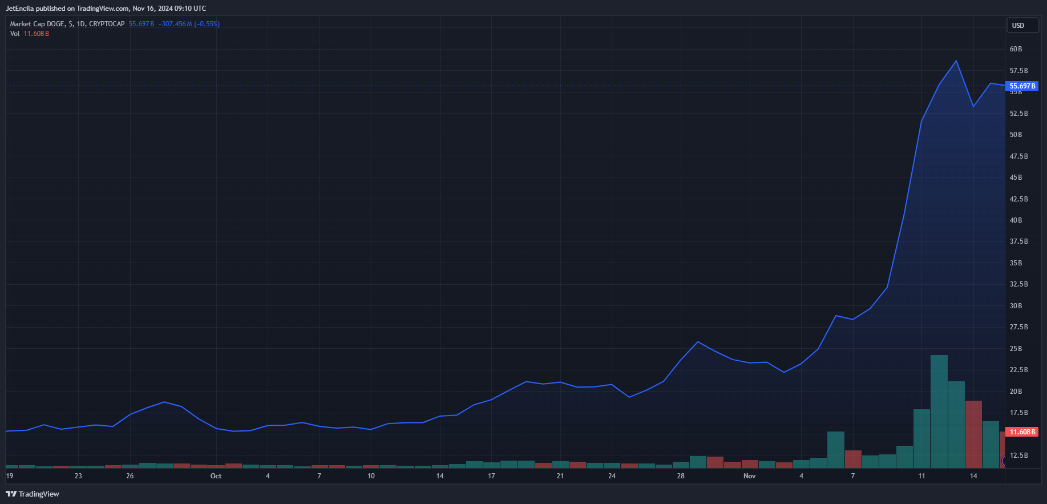This screenshot has width=1047, height=504.
Task: Select the Market Cap DOGE legend title
Action: tap(67, 24)
